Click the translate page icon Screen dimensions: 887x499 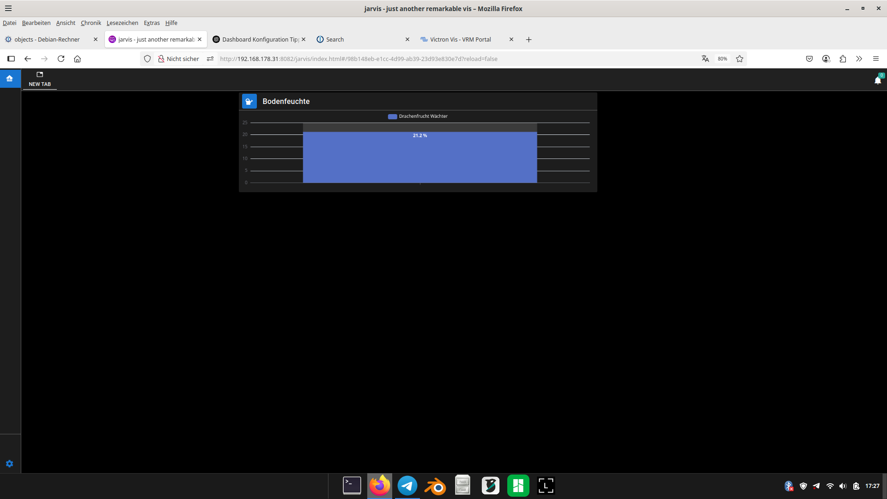tap(705, 59)
